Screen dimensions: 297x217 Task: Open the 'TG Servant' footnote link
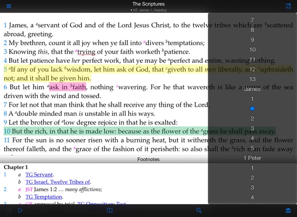pos(39,175)
